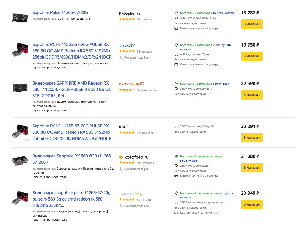297x226 pixels.
Task: Open пункты на карте in КиберБелка offer
Action: pos(224,13)
